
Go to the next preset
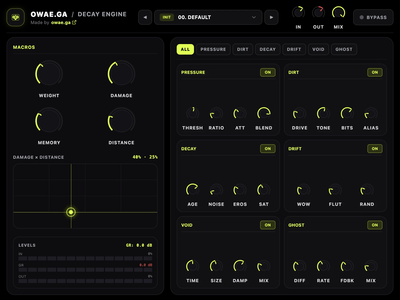271,17
